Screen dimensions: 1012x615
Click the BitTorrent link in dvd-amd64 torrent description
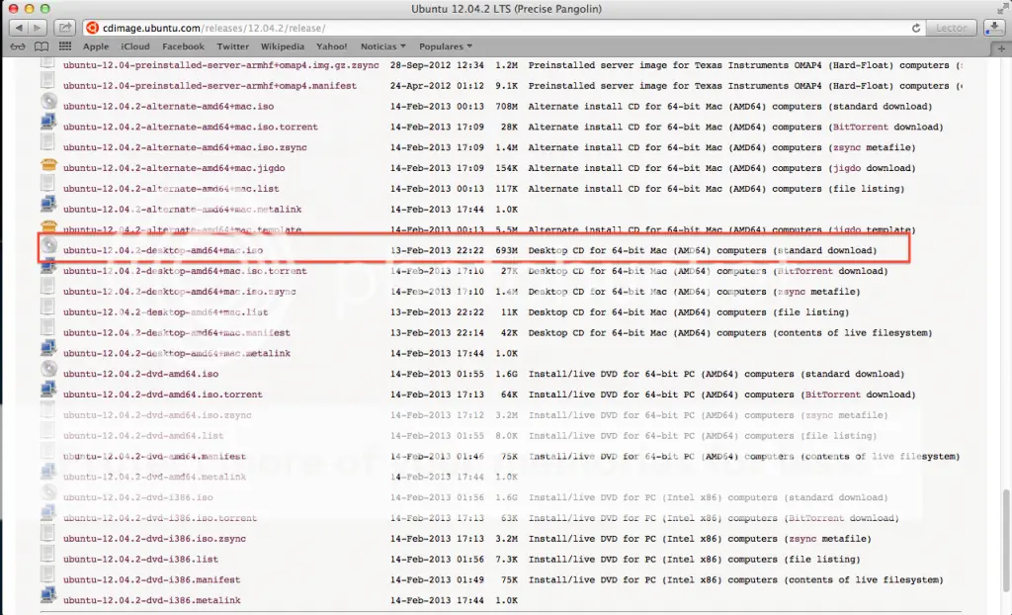[x=833, y=395]
